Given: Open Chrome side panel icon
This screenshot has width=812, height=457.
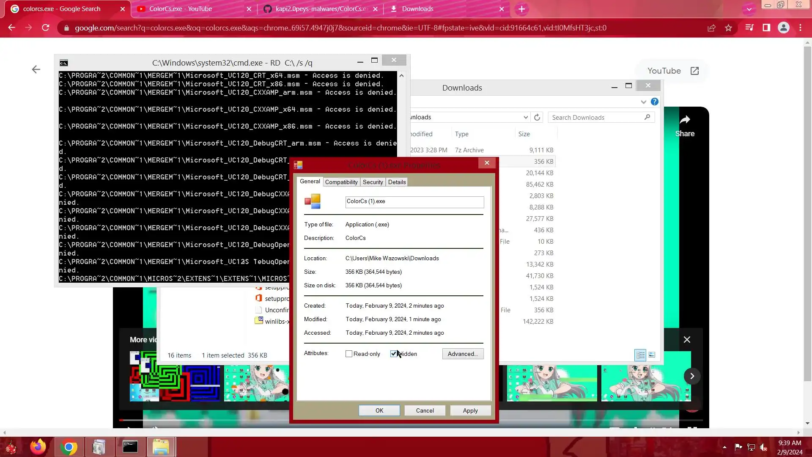Looking at the screenshot, I should [766, 28].
